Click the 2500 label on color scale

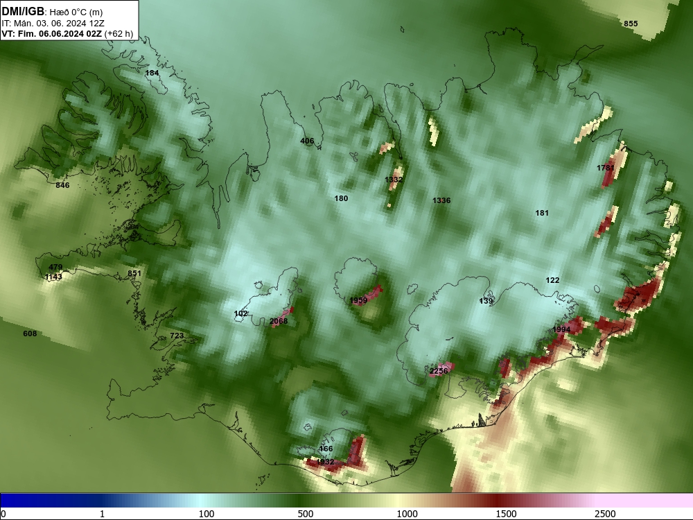605,514
